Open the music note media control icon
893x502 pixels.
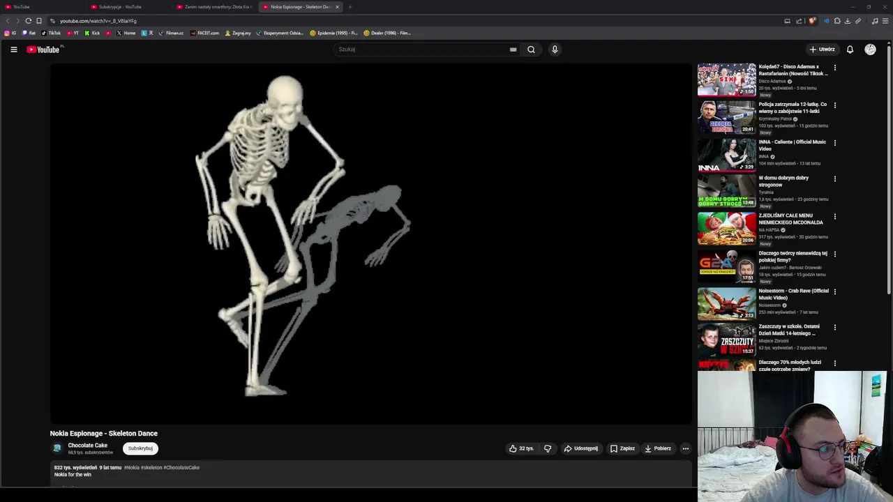875,21
